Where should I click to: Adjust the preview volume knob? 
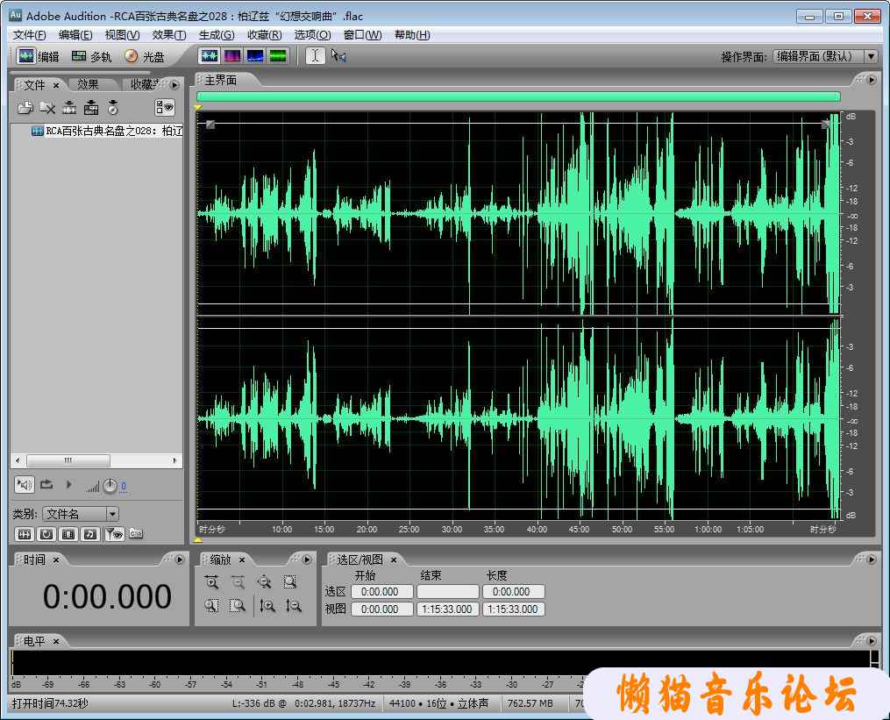click(110, 486)
